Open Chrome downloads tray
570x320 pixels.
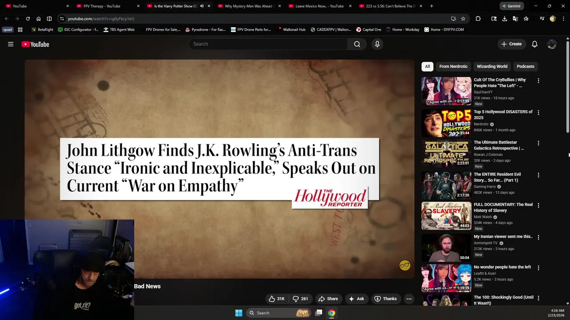pyautogui.click(x=505, y=19)
